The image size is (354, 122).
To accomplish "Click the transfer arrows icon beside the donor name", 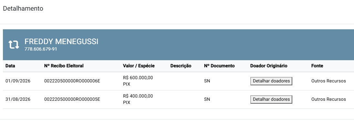I will 14,44.
